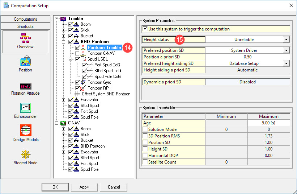297x194 pixels.
Task: Select Offset System BHD Pontoon item
Action: 106,94
